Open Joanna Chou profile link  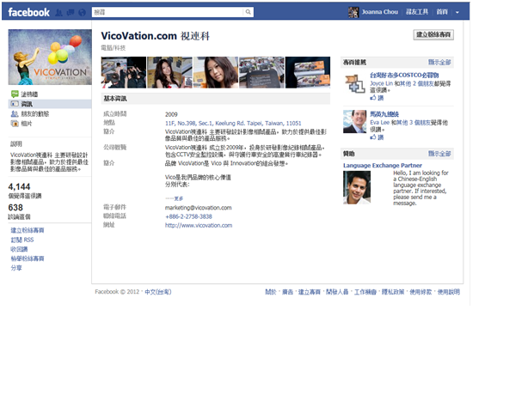click(380, 12)
